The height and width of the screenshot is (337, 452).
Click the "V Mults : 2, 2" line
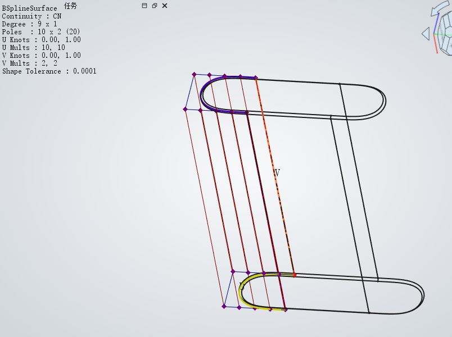[29, 63]
